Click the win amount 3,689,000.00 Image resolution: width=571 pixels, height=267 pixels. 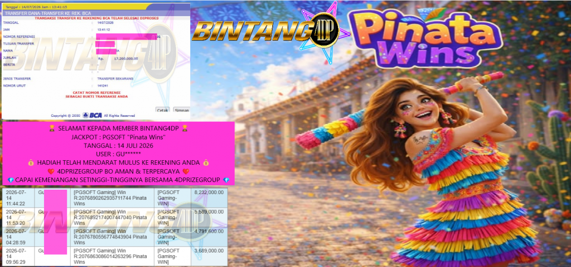[209, 251]
